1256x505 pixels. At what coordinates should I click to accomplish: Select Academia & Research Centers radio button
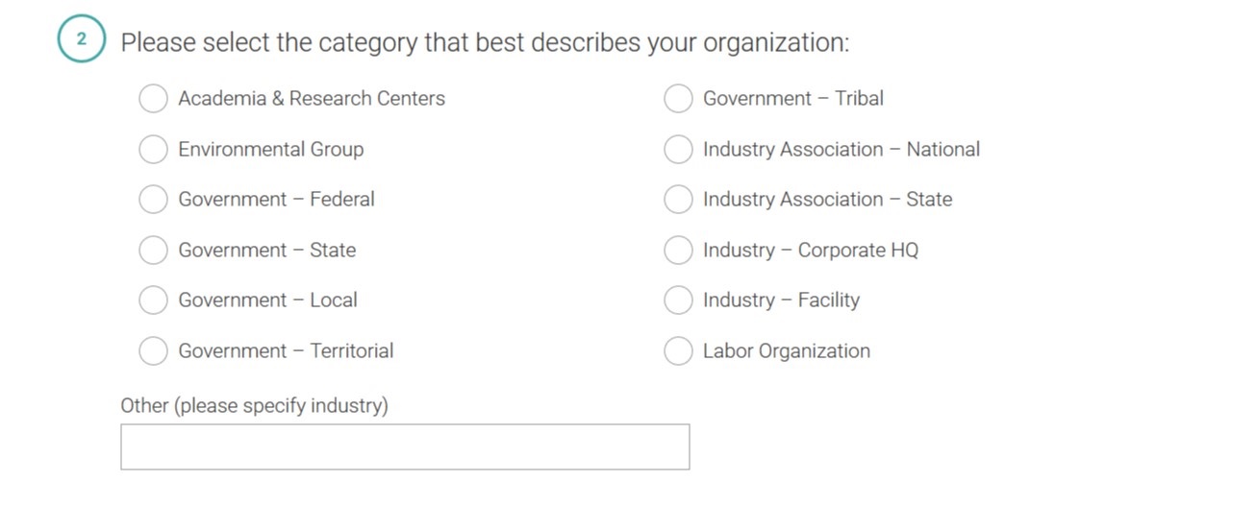(154, 99)
